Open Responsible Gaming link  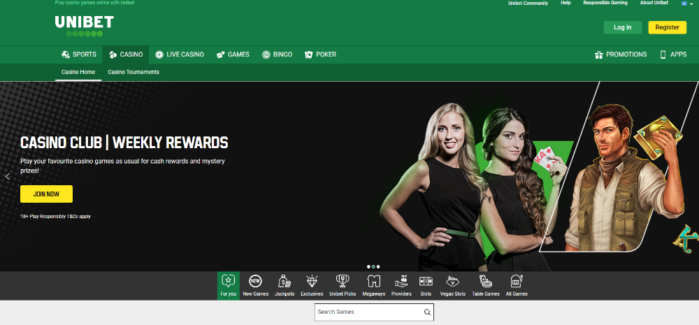click(x=605, y=3)
